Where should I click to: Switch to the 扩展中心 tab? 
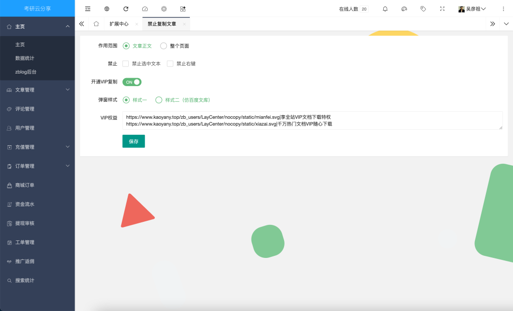pyautogui.click(x=119, y=24)
